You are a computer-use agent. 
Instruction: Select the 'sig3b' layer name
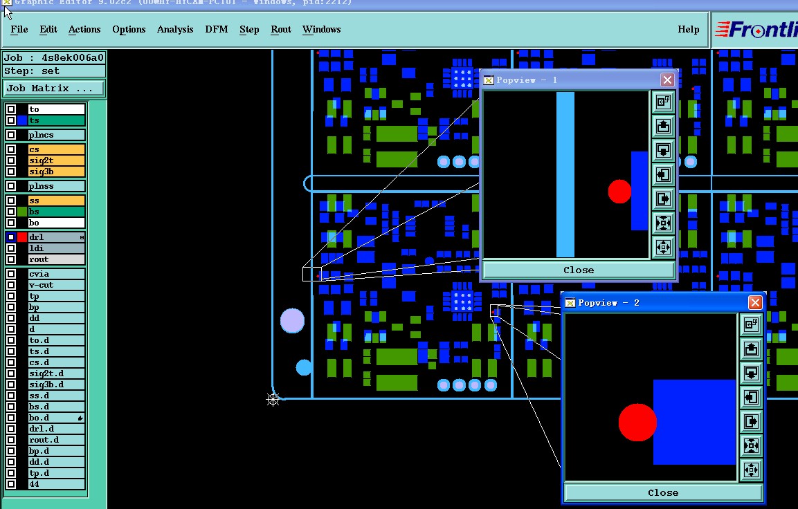click(57, 172)
